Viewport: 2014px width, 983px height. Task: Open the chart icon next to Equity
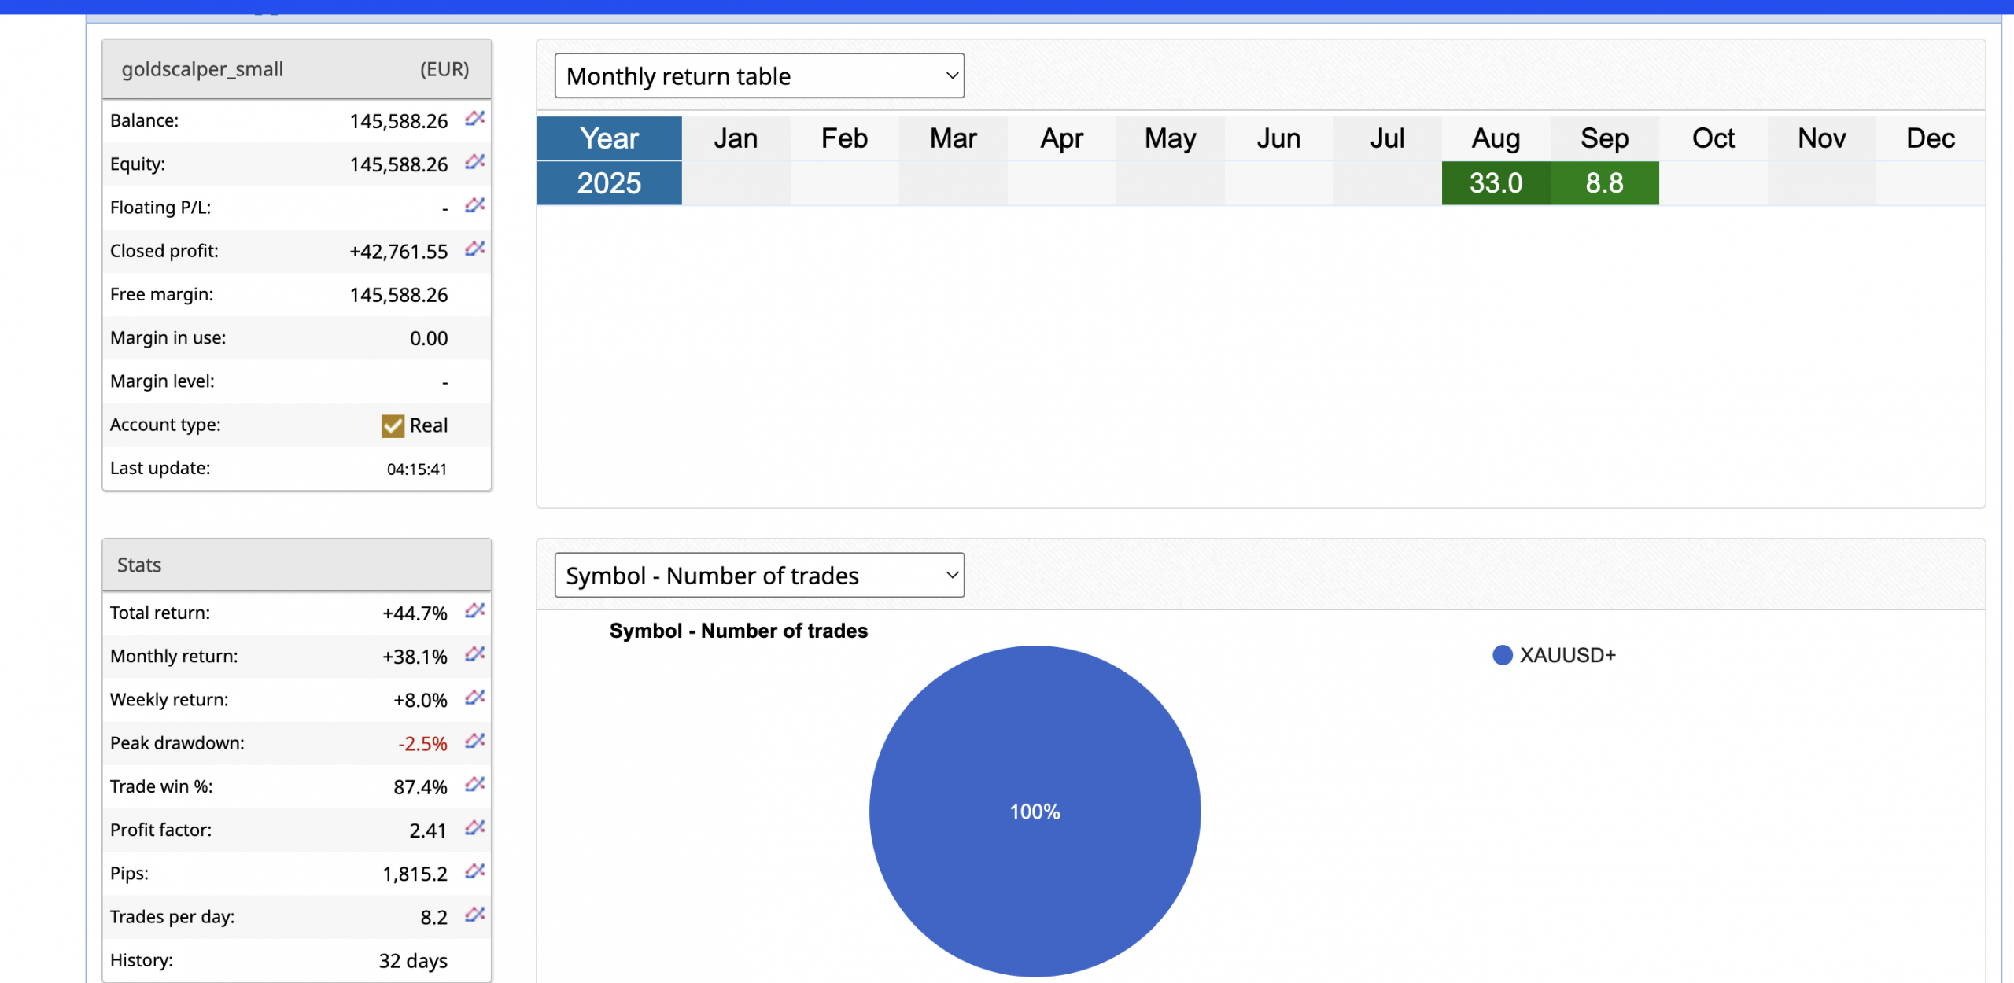[474, 162]
